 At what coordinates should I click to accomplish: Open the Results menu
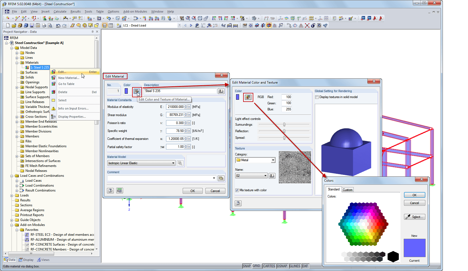75,11
